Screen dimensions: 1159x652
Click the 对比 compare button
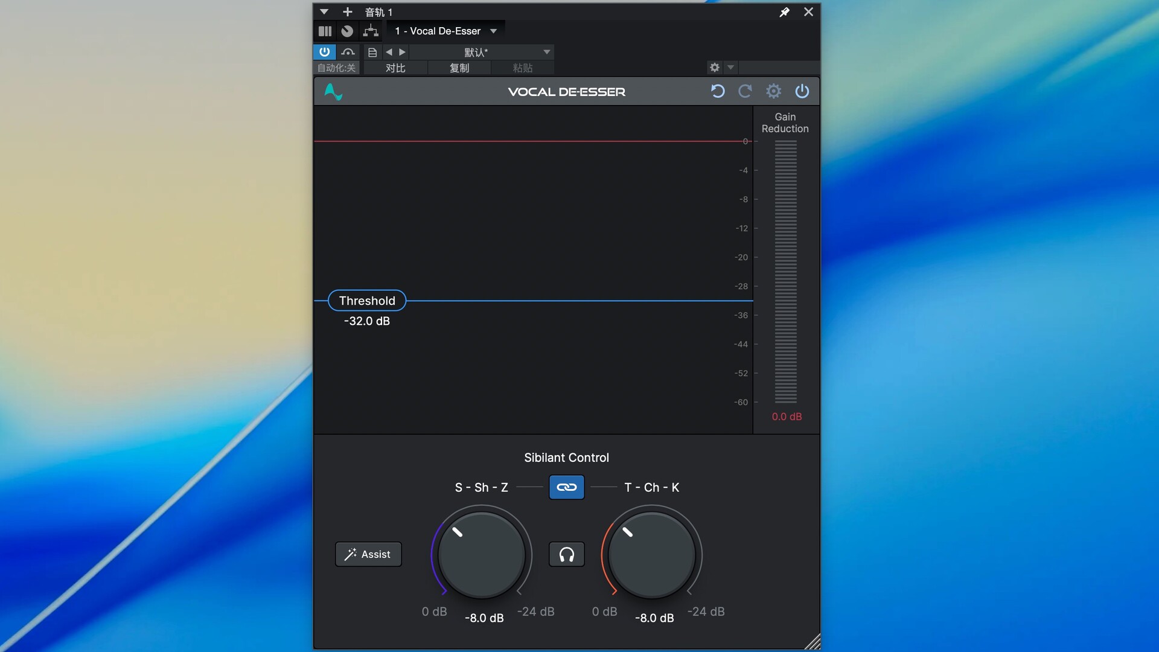(395, 68)
